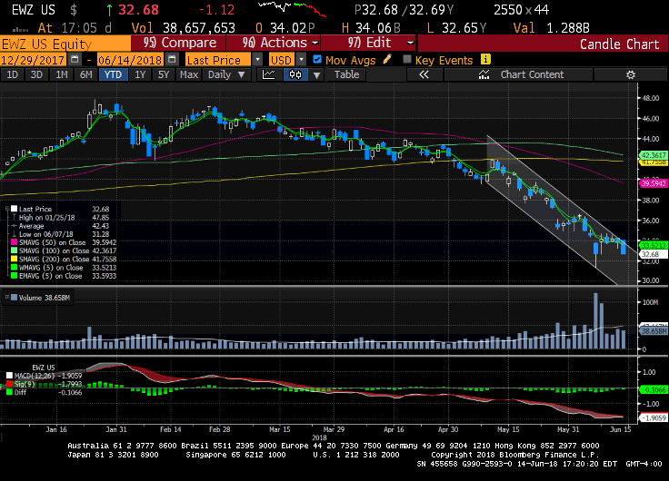Image resolution: width=669 pixels, height=481 pixels.
Task: Click the pencil icon beside Mov Avgs
Action: tap(387, 59)
